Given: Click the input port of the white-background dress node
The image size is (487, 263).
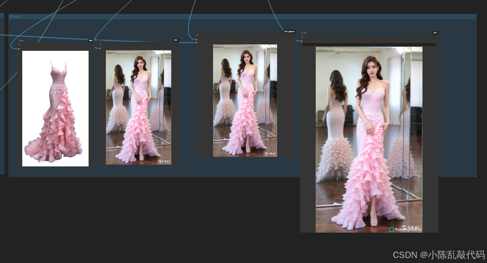Looking at the screenshot, I should 18,49.
